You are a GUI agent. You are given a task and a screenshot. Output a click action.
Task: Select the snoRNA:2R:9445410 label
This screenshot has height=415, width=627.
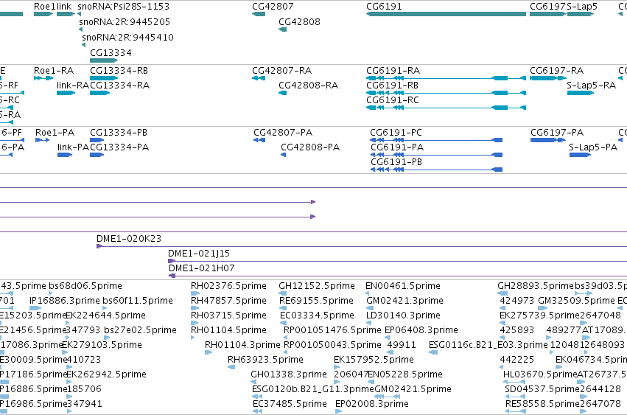(x=127, y=37)
